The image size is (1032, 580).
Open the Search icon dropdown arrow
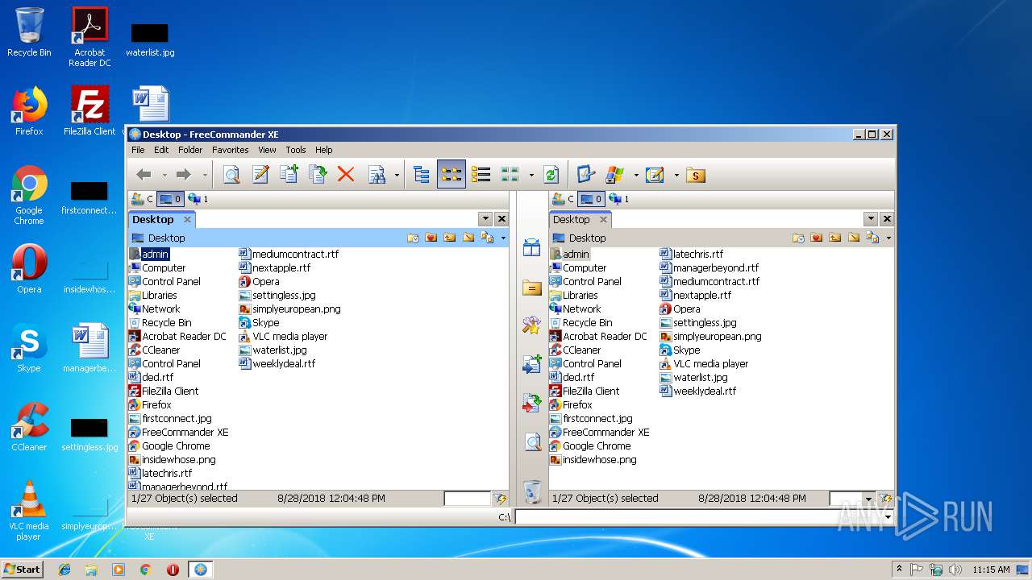point(397,175)
